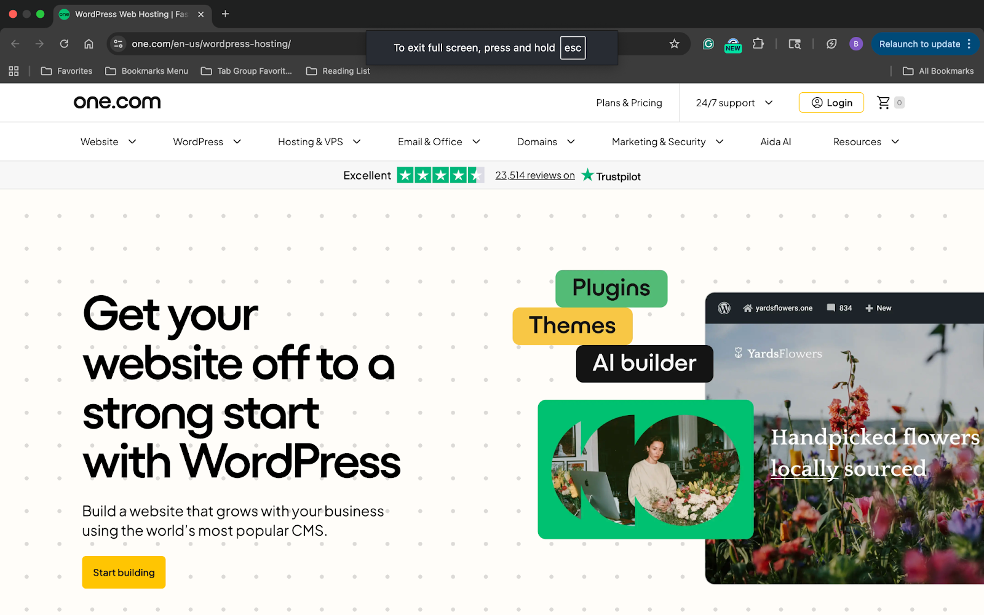Click the battery saver leaf icon

831,44
